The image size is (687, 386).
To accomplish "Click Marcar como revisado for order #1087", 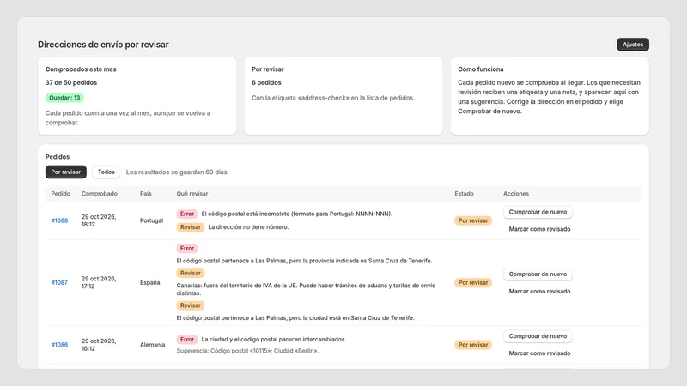I will click(x=539, y=291).
